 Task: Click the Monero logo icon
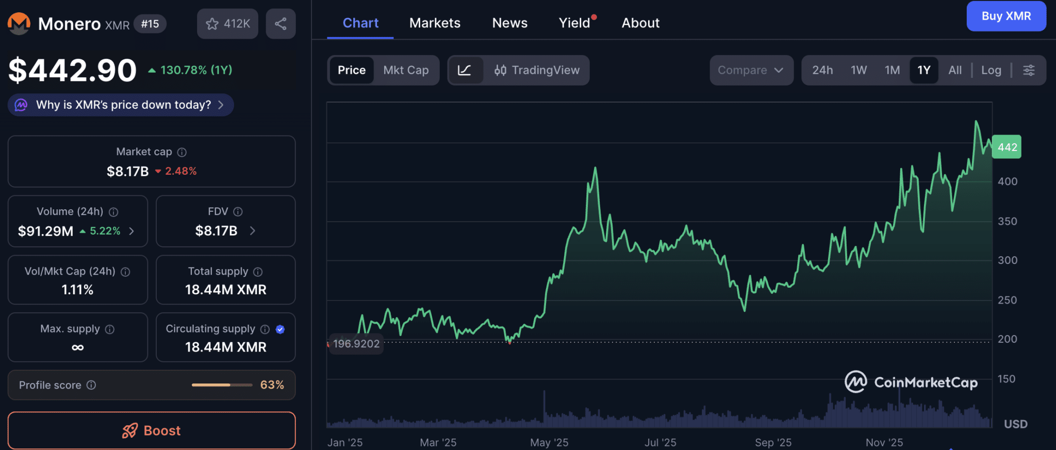pos(19,24)
